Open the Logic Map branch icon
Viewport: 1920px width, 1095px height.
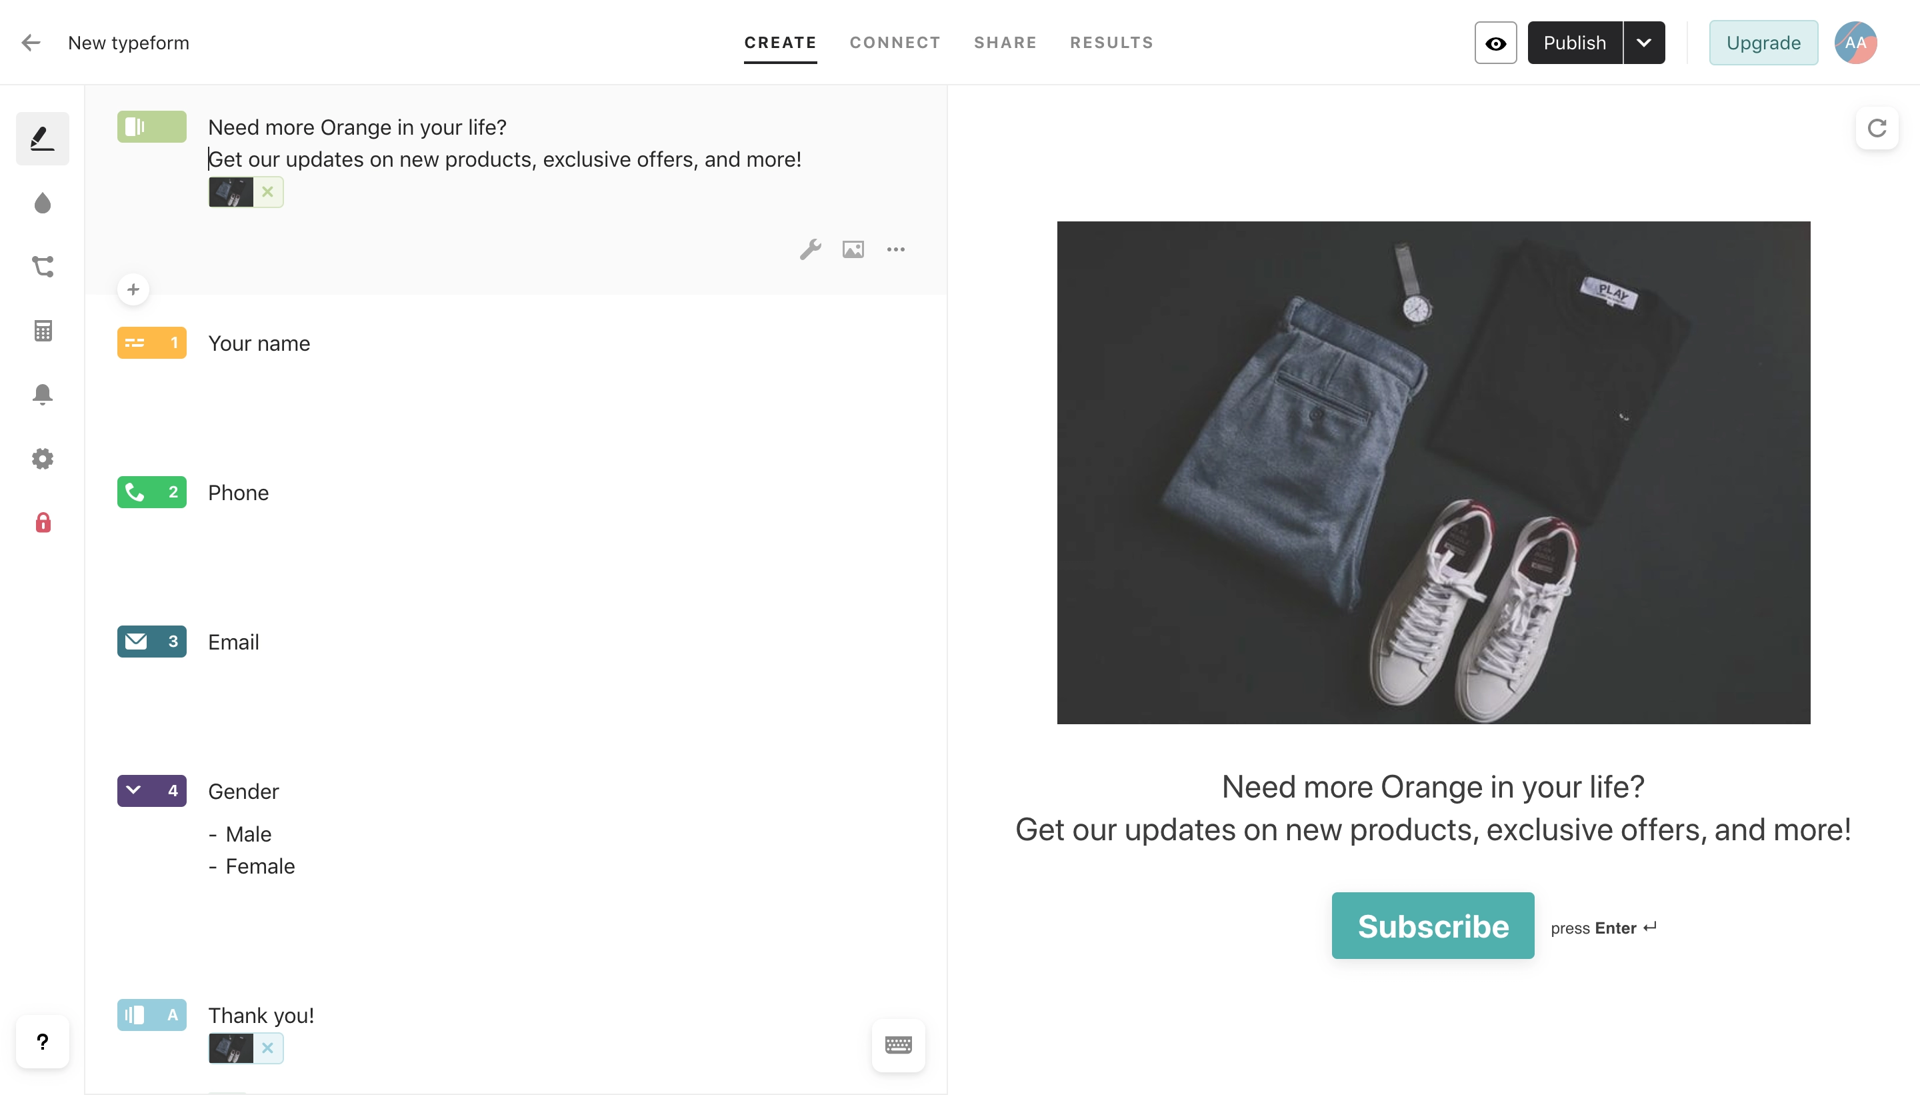point(42,266)
